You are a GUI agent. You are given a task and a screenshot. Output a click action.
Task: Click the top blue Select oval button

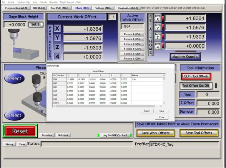coord(14,78)
